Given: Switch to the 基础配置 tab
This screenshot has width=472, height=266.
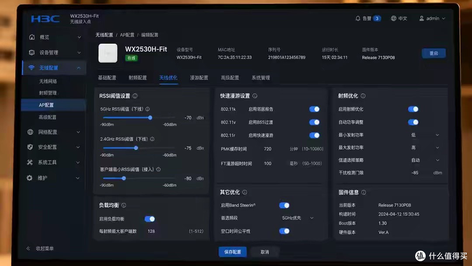Looking at the screenshot, I should (x=107, y=78).
